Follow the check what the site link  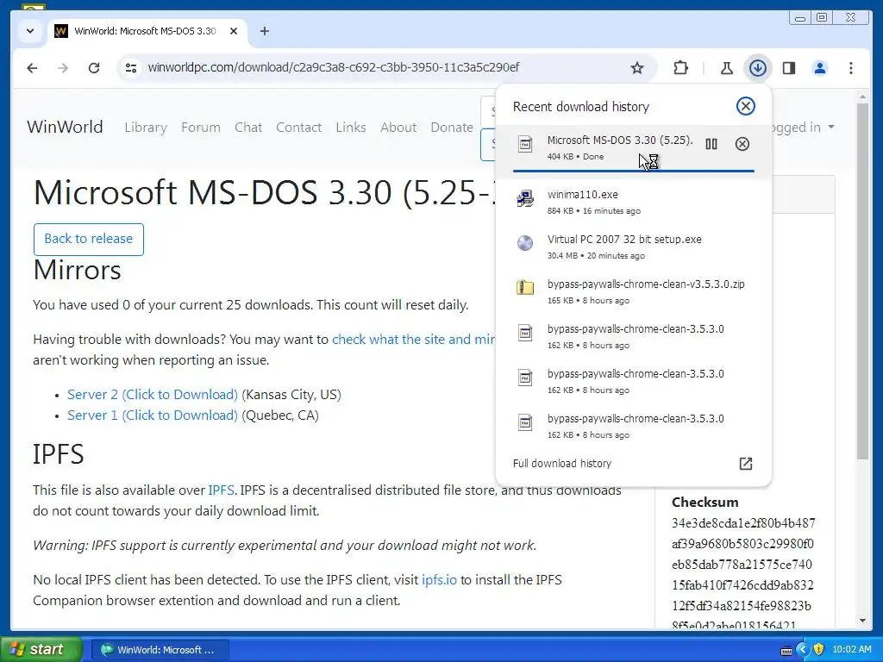(x=413, y=340)
